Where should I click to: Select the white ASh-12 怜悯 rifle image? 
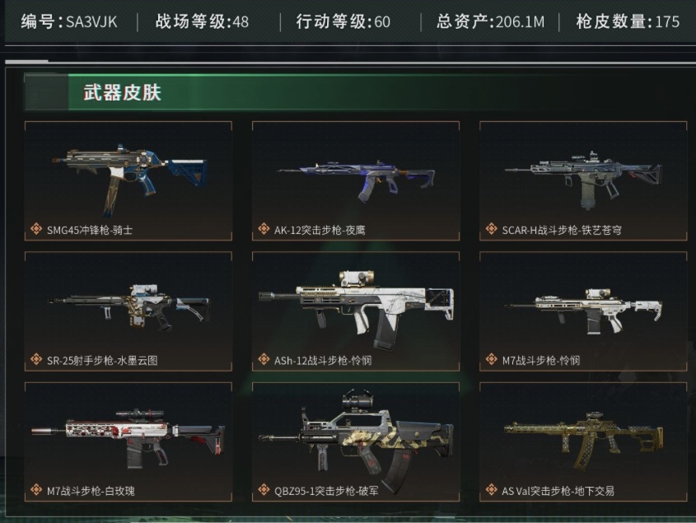[357, 311]
